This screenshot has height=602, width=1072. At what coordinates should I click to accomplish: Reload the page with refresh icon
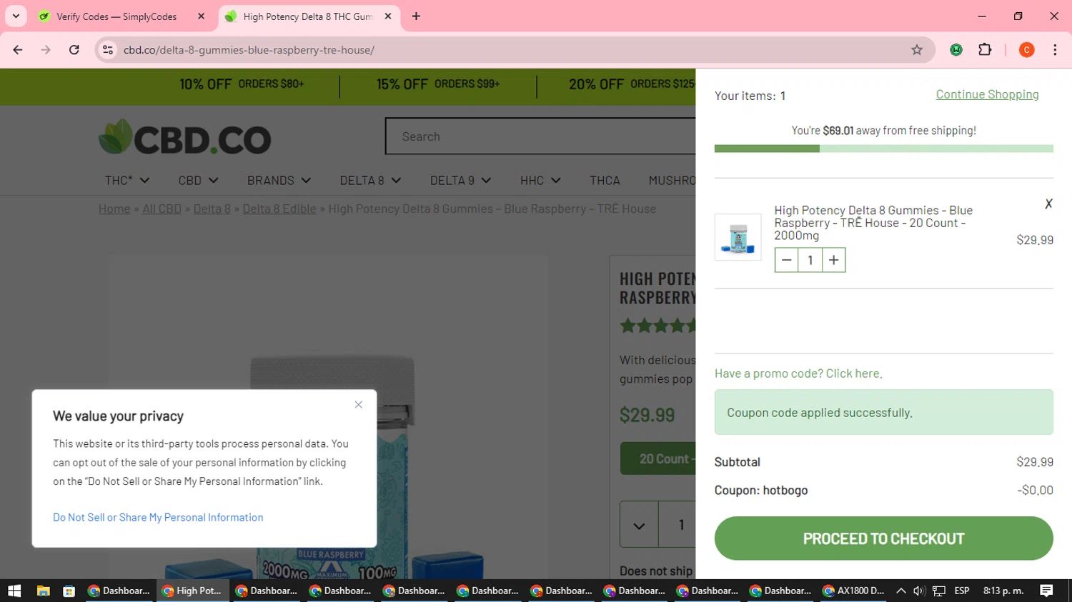pyautogui.click(x=74, y=50)
